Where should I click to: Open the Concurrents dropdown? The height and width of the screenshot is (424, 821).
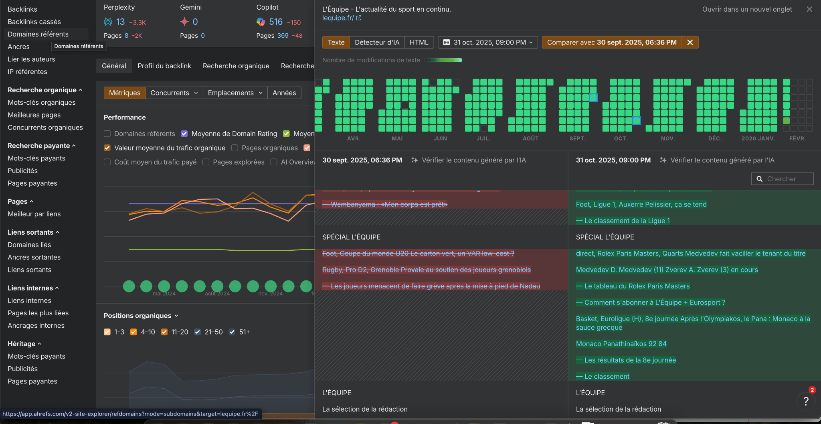tap(174, 93)
